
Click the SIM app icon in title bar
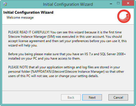(x=5, y=4)
